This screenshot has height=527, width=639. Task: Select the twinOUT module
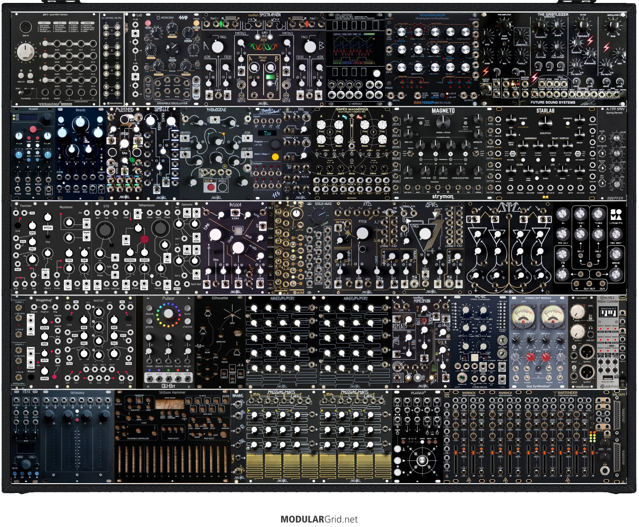583,342
